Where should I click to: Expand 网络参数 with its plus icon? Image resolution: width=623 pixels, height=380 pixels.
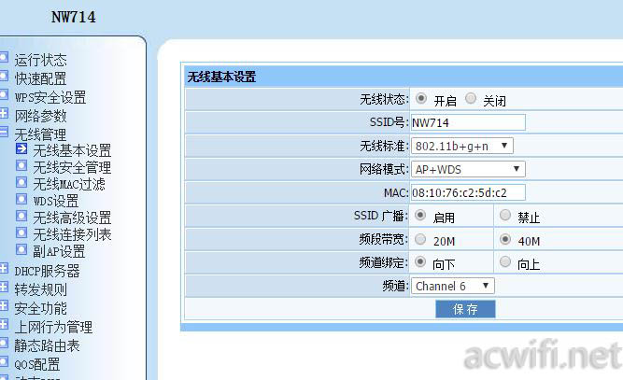4,113
